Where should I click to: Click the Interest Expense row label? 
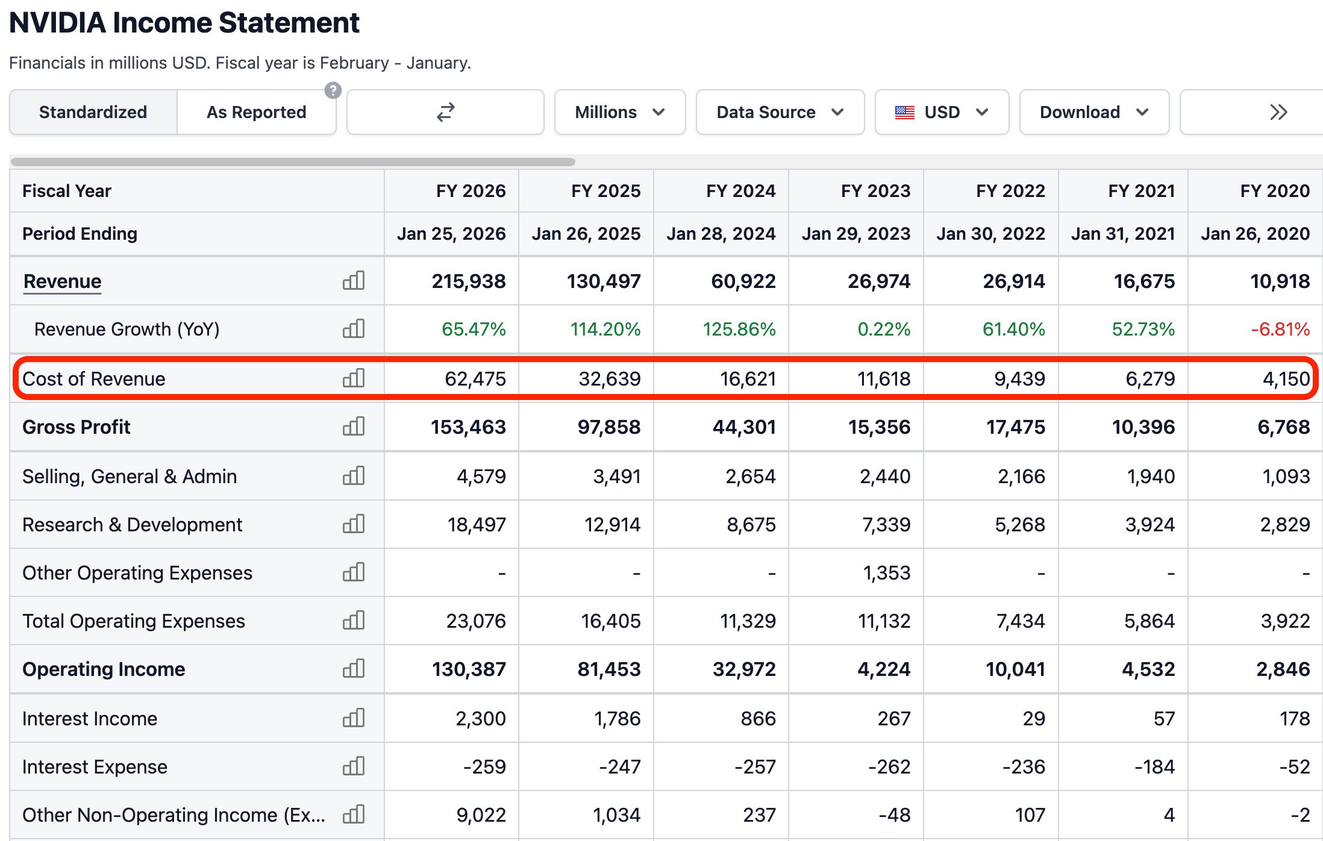click(x=95, y=767)
